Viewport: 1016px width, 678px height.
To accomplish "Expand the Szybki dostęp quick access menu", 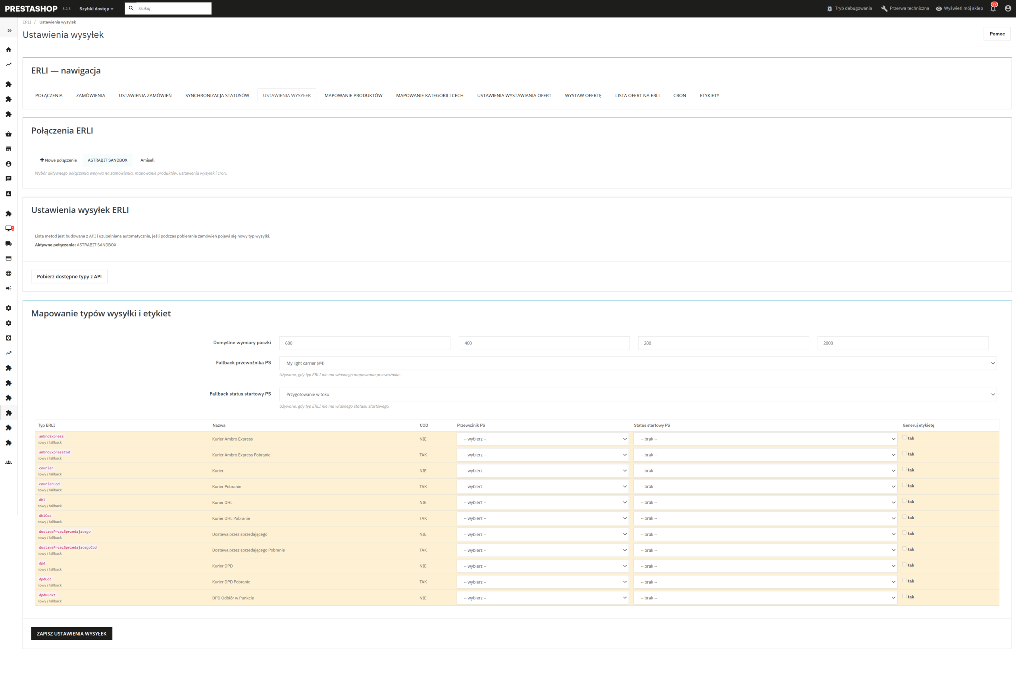I will [96, 9].
